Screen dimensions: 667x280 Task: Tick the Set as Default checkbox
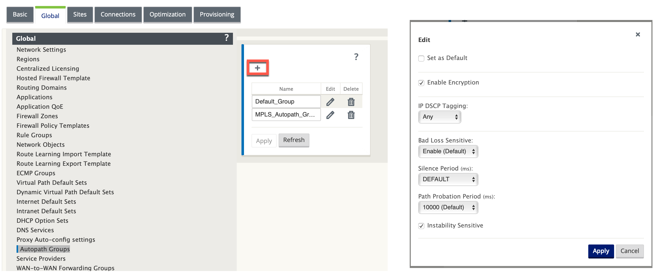click(x=421, y=58)
